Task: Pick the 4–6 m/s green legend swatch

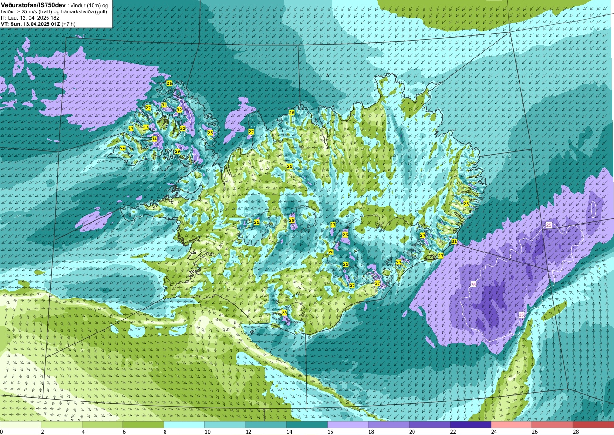Action: click(x=102, y=424)
